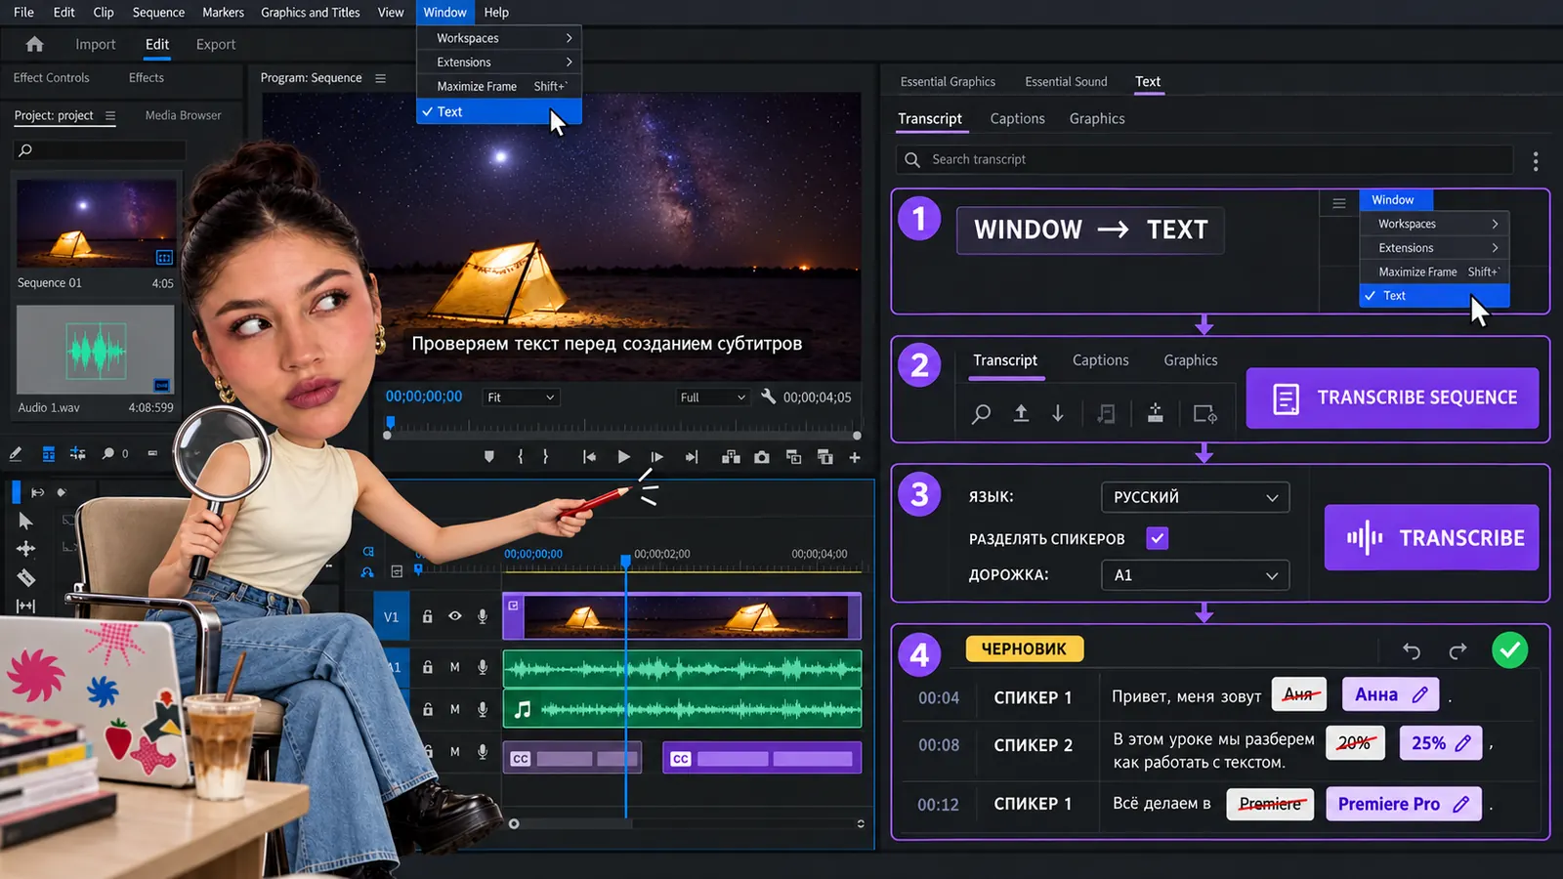Click the Home icon near Import

click(34, 44)
